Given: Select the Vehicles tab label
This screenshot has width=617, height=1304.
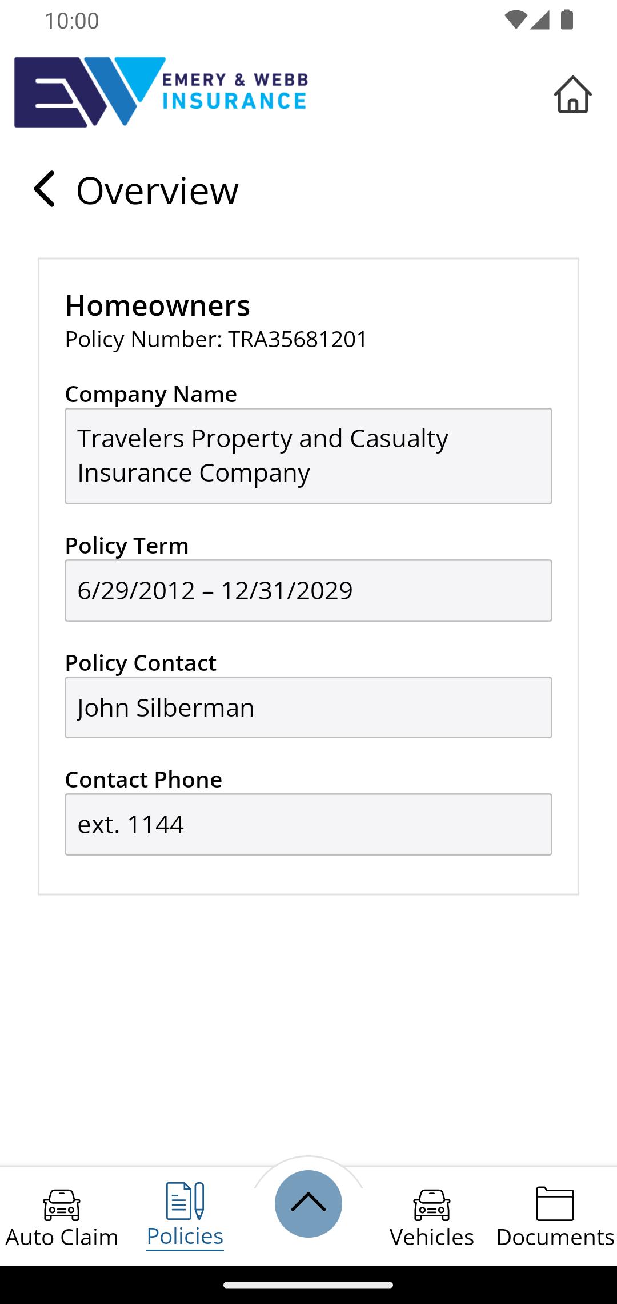Looking at the screenshot, I should (x=432, y=1237).
